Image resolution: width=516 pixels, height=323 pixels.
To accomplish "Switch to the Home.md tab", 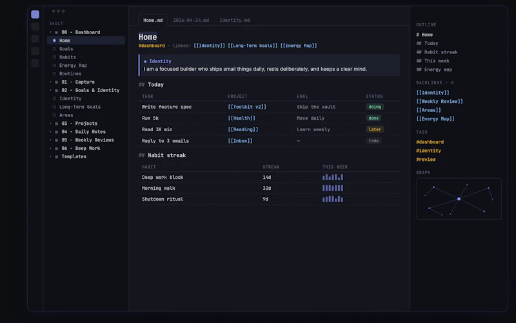I will point(153,21).
